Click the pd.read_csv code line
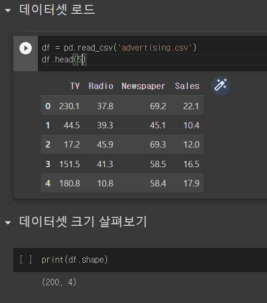Screen dimensions: 267x303 point(119,48)
